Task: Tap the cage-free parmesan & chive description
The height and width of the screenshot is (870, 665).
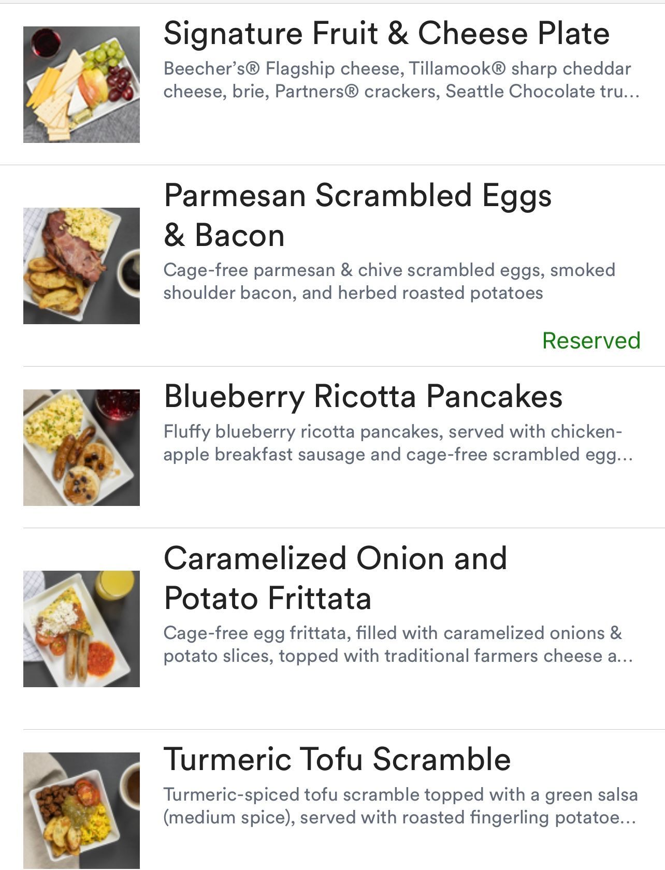Action: 389,281
